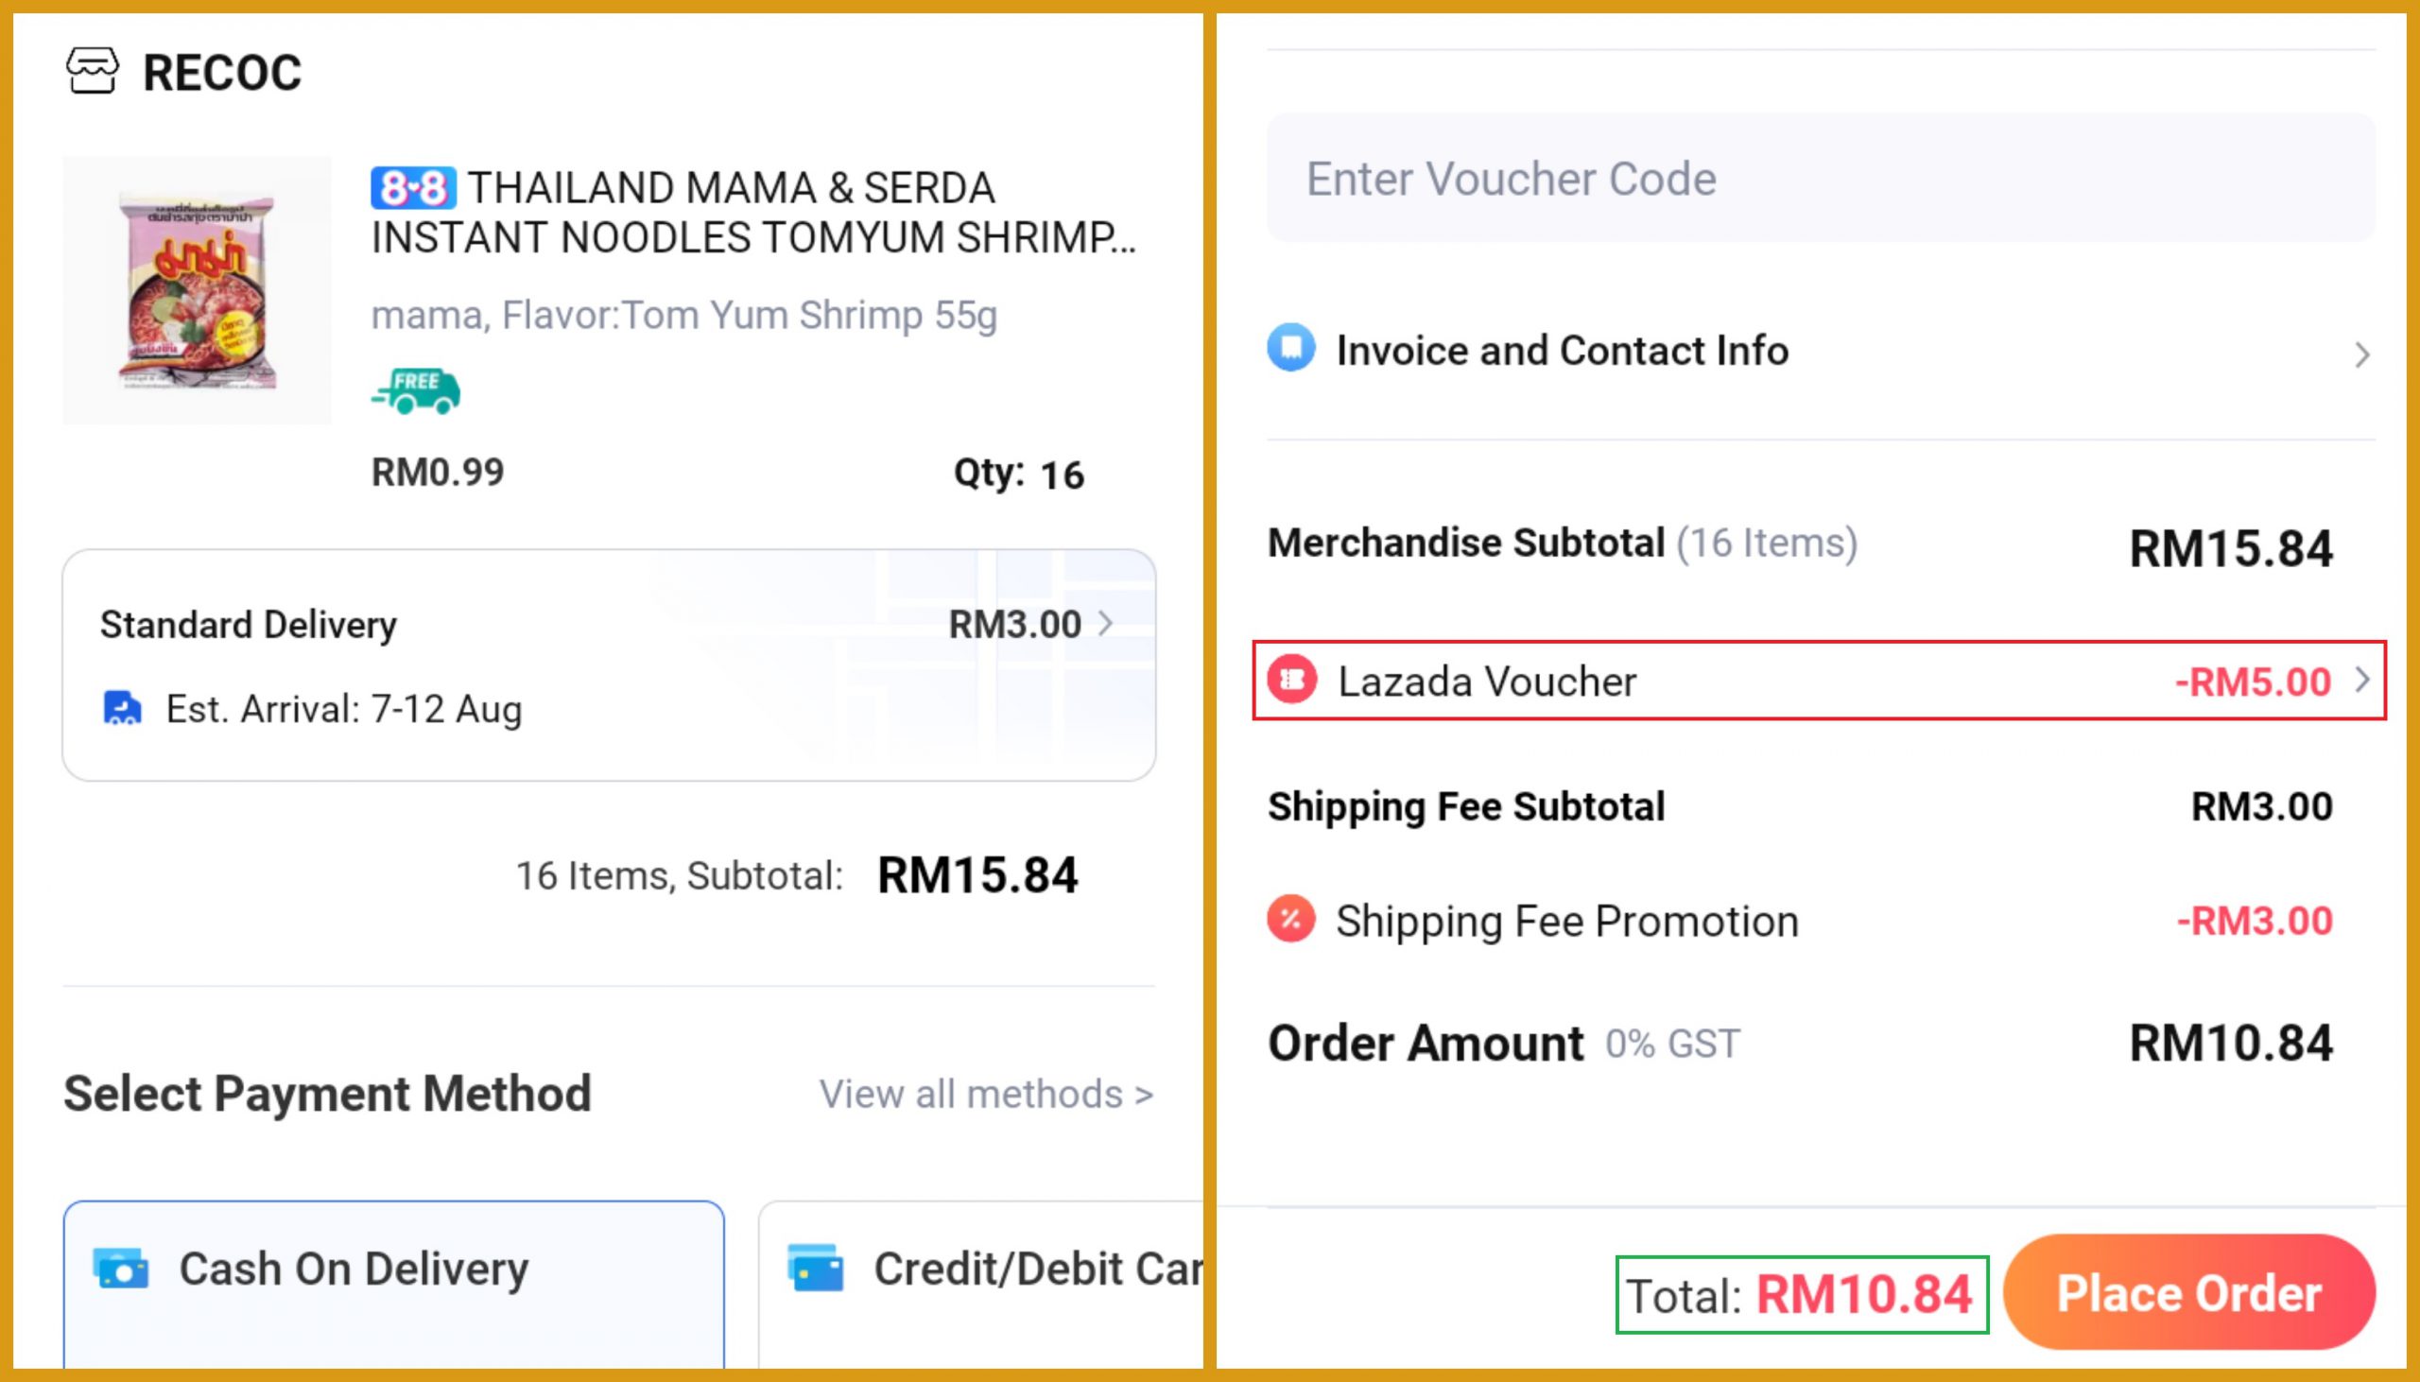Click the Credit/Debit Card icon
This screenshot has width=2420, height=1382.
(x=815, y=1270)
